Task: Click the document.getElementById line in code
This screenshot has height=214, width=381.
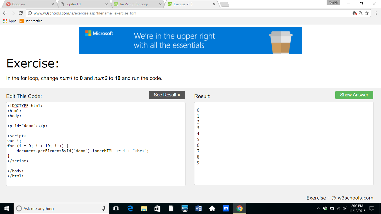Action: click(x=83, y=151)
